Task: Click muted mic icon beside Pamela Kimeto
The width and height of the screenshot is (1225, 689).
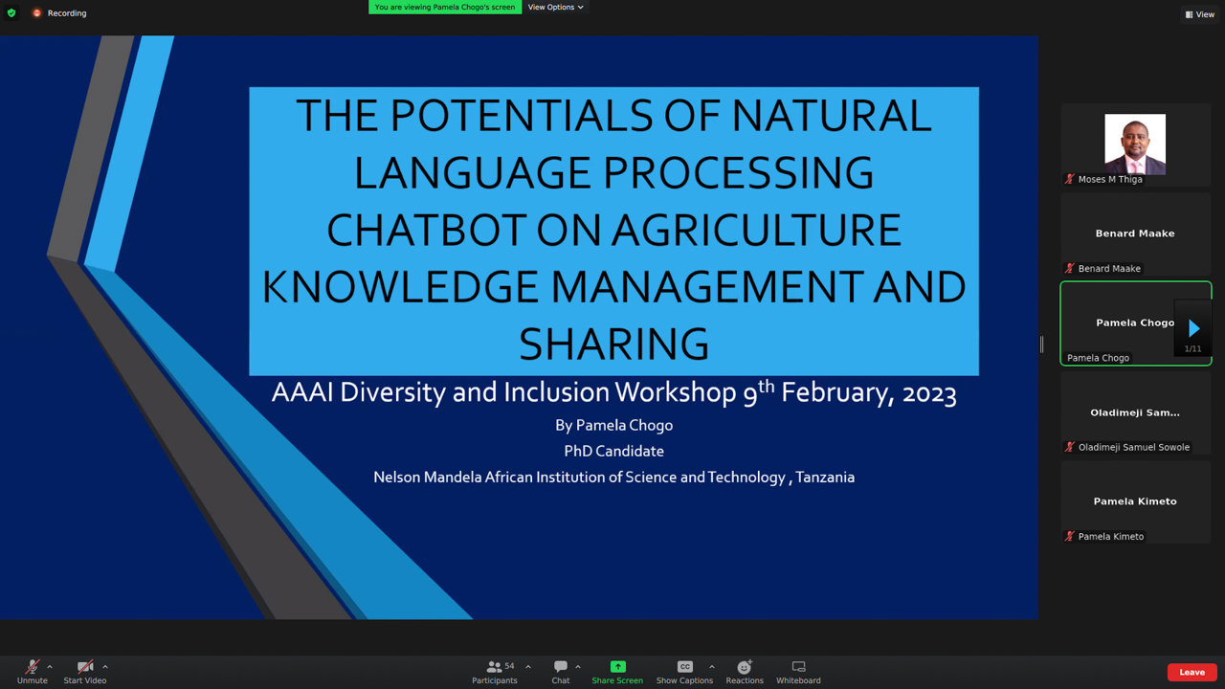Action: coord(1070,536)
